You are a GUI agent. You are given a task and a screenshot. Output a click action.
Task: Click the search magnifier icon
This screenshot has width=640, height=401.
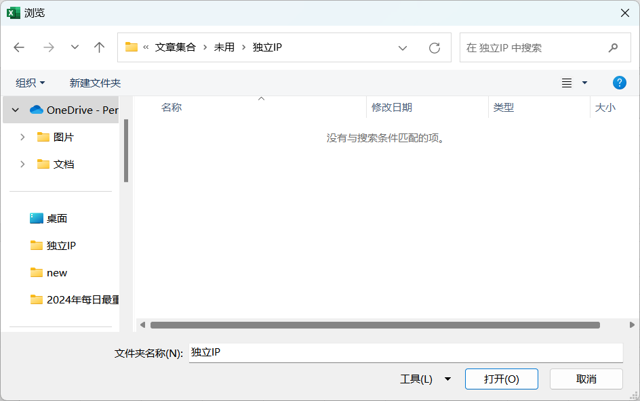pyautogui.click(x=613, y=48)
